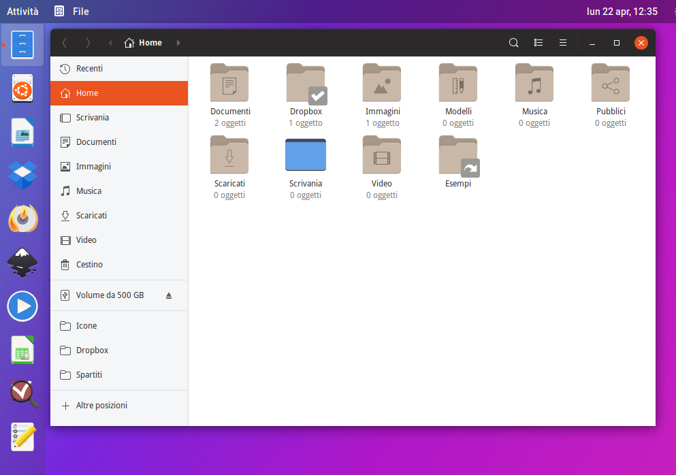Open the search icon in the header bar
The height and width of the screenshot is (475, 676).
[x=513, y=43]
